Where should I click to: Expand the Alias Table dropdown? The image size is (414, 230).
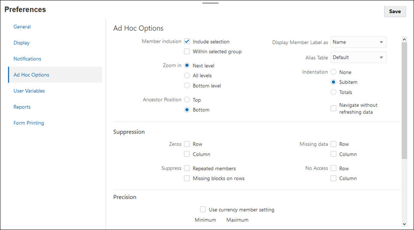tap(359, 57)
